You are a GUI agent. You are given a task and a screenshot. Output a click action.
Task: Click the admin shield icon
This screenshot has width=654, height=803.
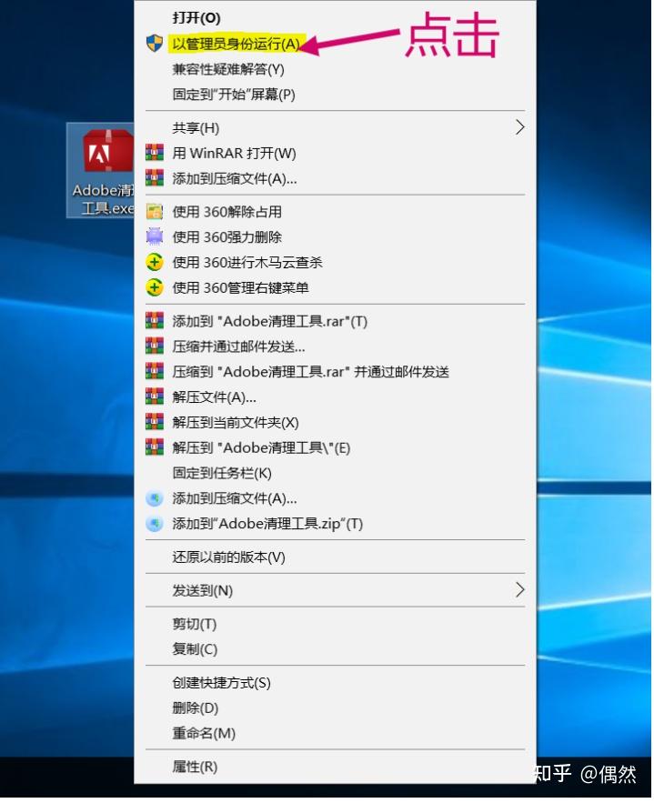pos(154,44)
